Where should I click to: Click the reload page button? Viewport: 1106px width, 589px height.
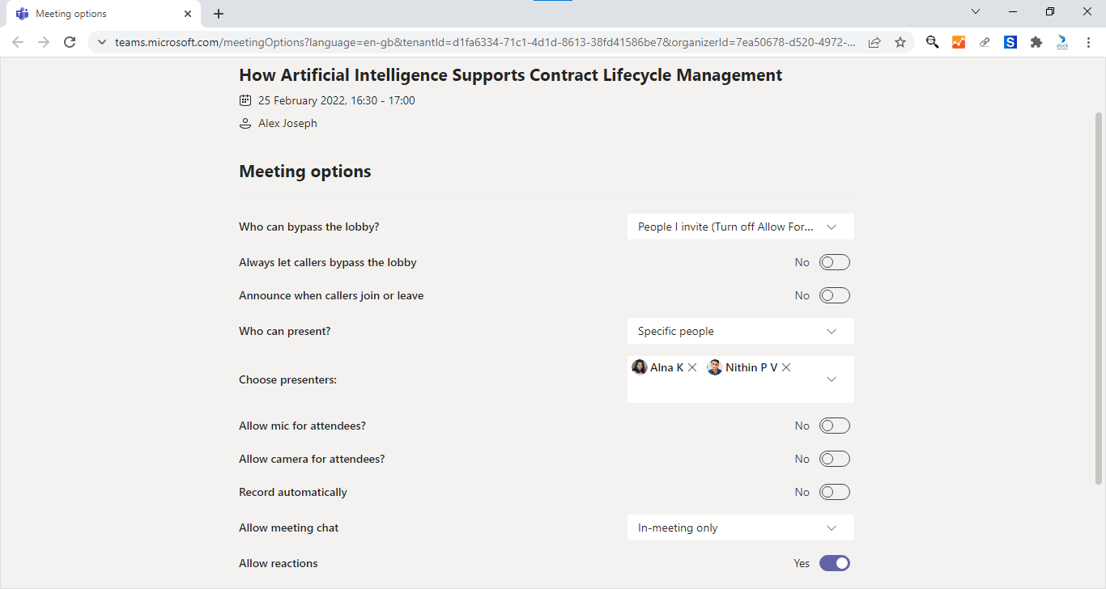(x=70, y=42)
